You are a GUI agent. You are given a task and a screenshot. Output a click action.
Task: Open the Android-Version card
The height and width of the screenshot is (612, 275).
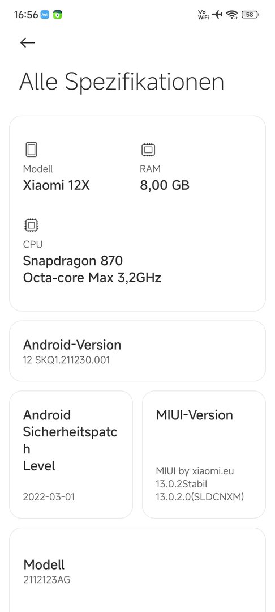coord(137,351)
